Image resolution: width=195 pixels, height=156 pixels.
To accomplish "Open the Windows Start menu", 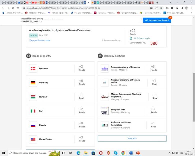I will click(x=4, y=153).
